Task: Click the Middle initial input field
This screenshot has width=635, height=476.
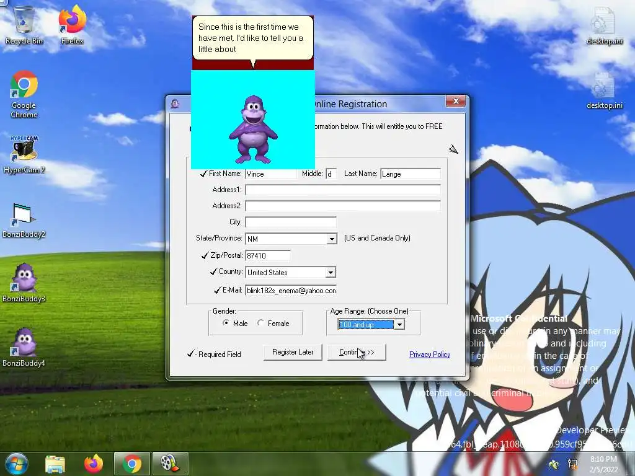Action: coord(331,174)
